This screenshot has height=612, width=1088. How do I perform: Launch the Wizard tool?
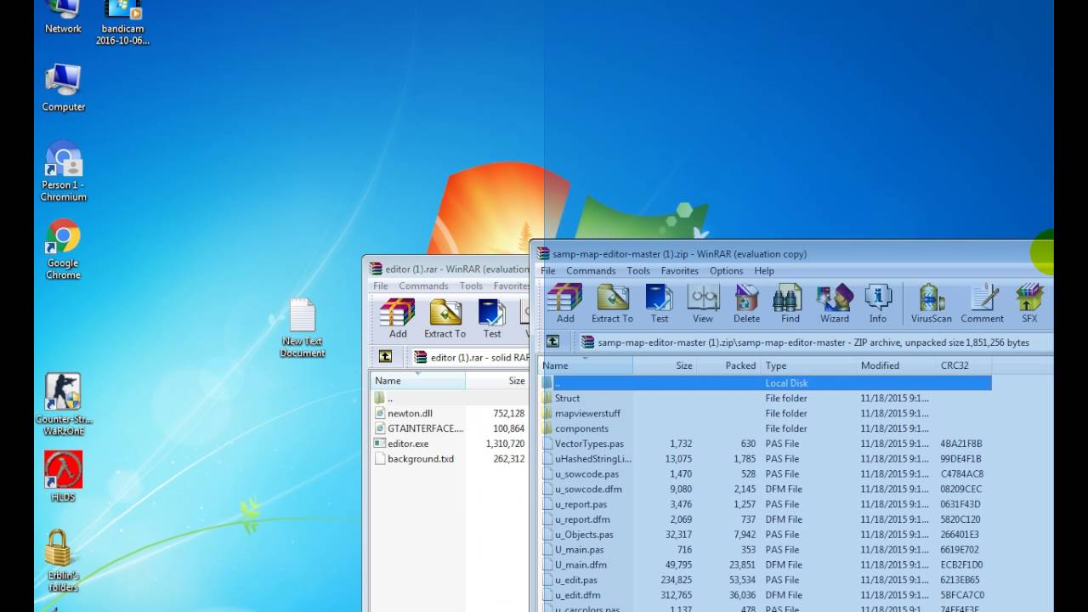click(x=835, y=303)
